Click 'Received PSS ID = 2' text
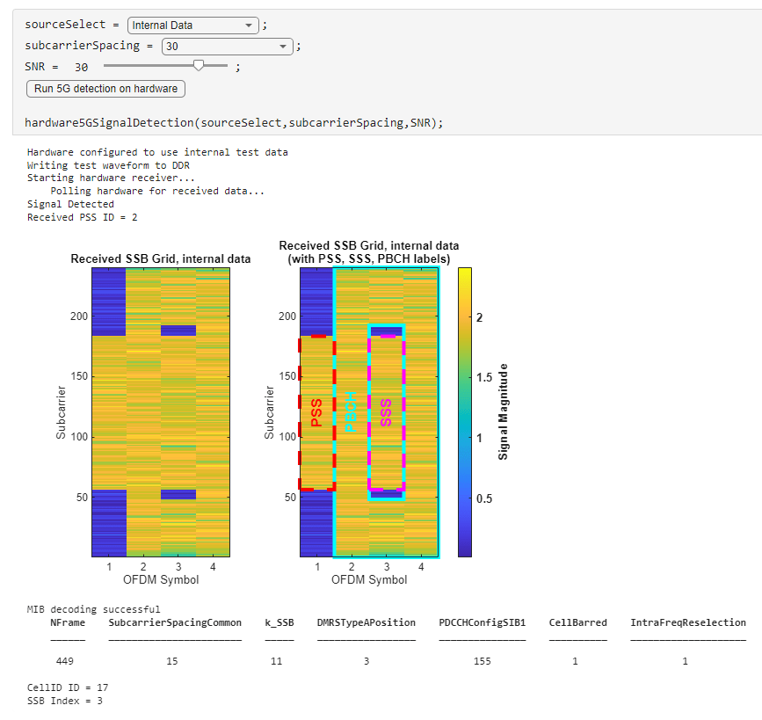 (82, 217)
